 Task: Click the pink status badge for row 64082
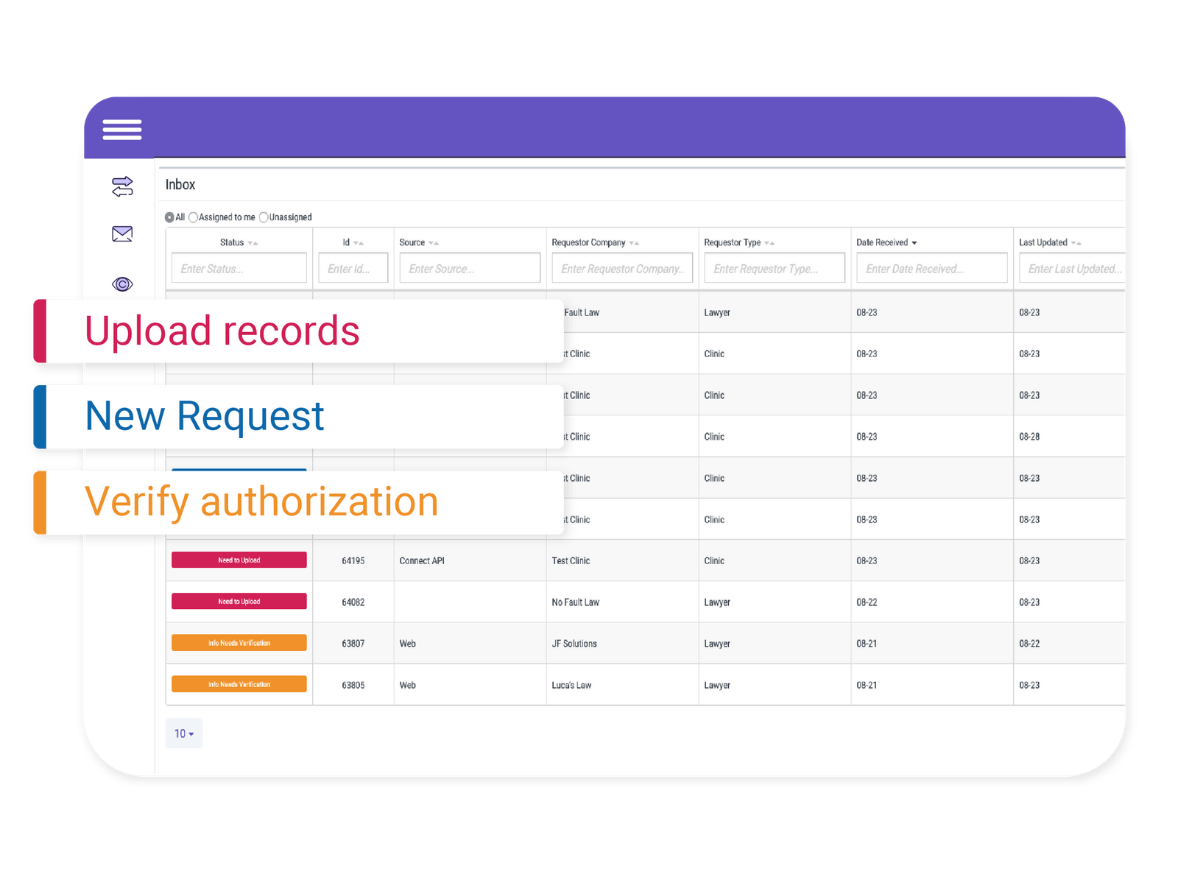click(x=239, y=601)
